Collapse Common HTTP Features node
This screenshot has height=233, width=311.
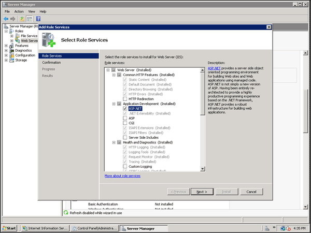(x=114, y=75)
